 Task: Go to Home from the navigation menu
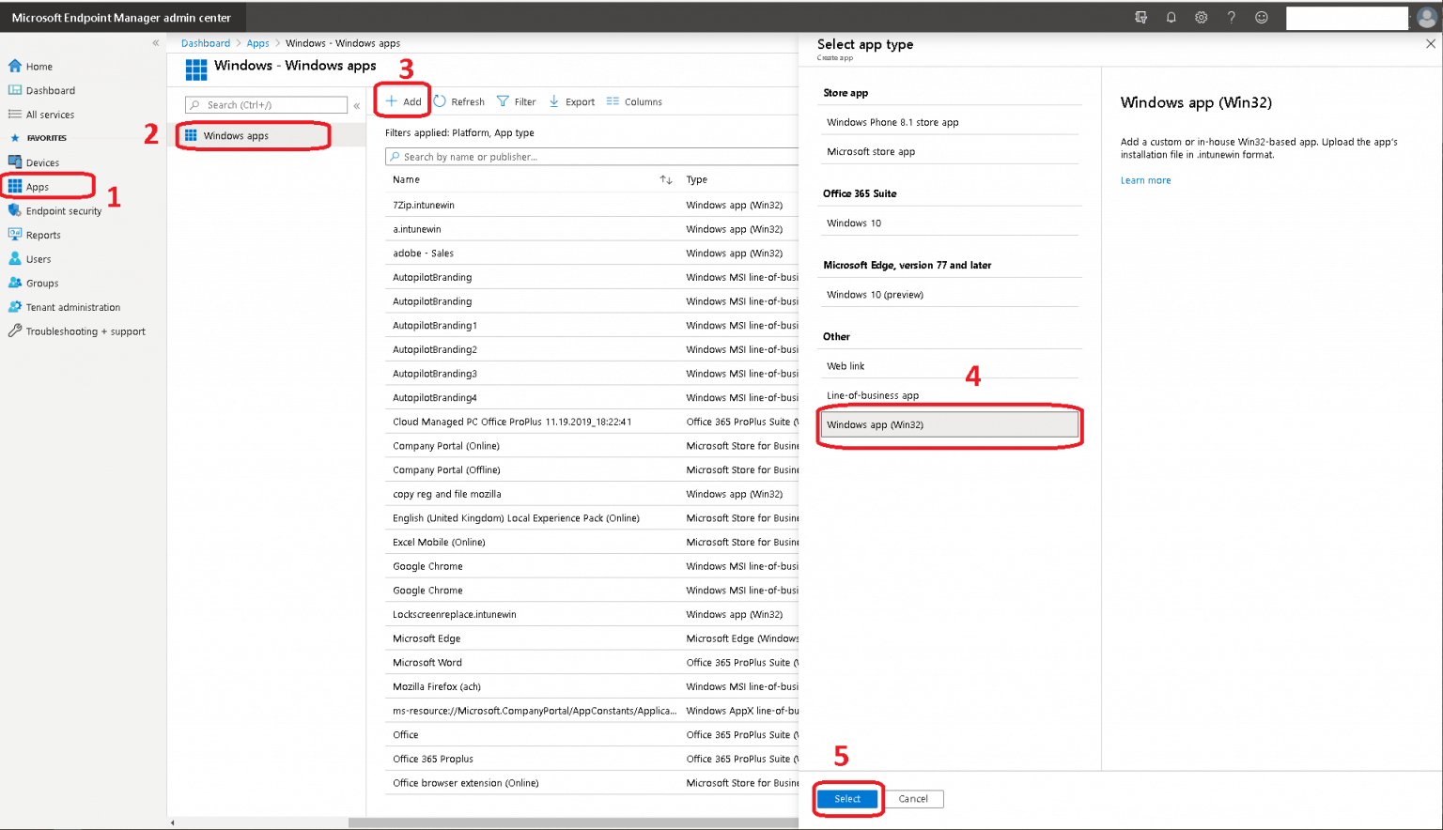[x=37, y=66]
